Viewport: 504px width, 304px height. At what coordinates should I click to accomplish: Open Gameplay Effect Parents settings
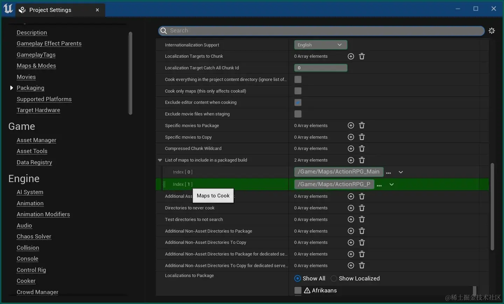tap(49, 43)
